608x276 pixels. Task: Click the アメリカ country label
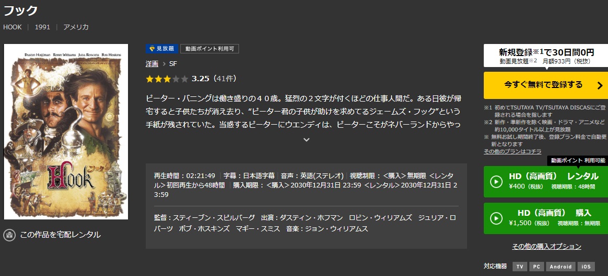[x=76, y=27]
